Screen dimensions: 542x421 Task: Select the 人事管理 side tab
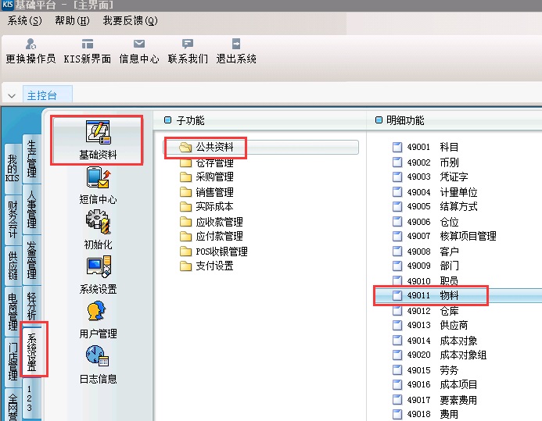click(x=31, y=209)
